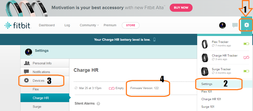Viewport: 253px width, 111px height.
Task: Open the messages speech bubble icon
Action: coord(235,25)
